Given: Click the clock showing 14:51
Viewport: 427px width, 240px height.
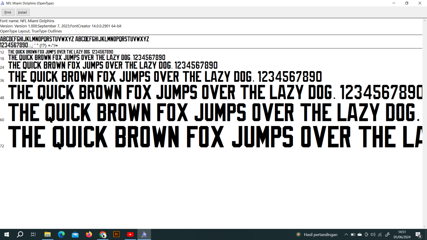Looking at the screenshot, I should point(402,234).
